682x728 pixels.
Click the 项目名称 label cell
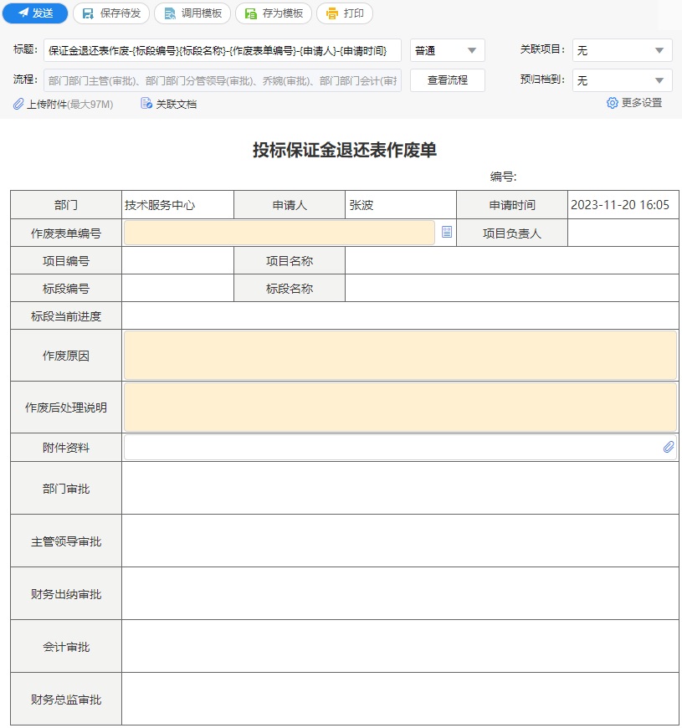click(290, 260)
